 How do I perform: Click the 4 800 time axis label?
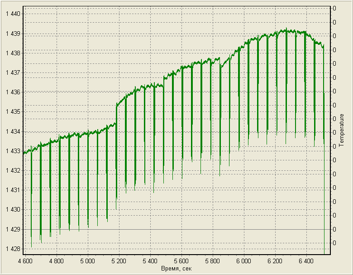tap(57, 261)
